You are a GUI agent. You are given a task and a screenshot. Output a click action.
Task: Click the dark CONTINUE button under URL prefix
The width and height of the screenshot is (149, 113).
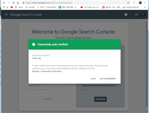[x=100, y=99]
